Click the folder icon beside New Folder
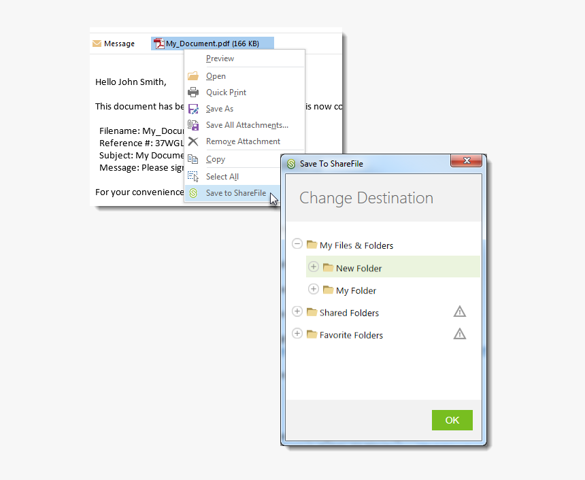 [328, 267]
